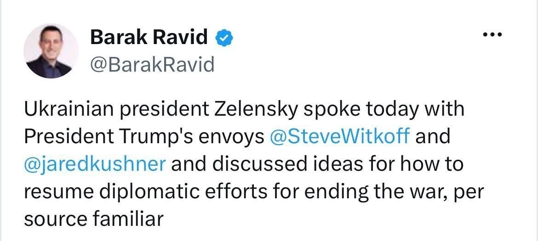Open Barak Ravid's profile avatar photo
Image resolution: width=538 pixels, height=241 pixels.
pyautogui.click(x=51, y=51)
